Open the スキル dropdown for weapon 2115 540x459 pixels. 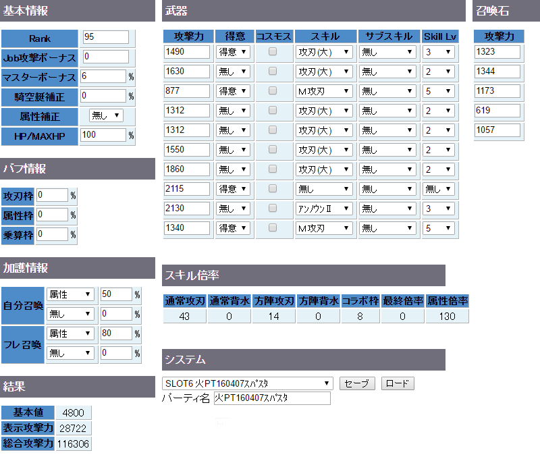324,189
